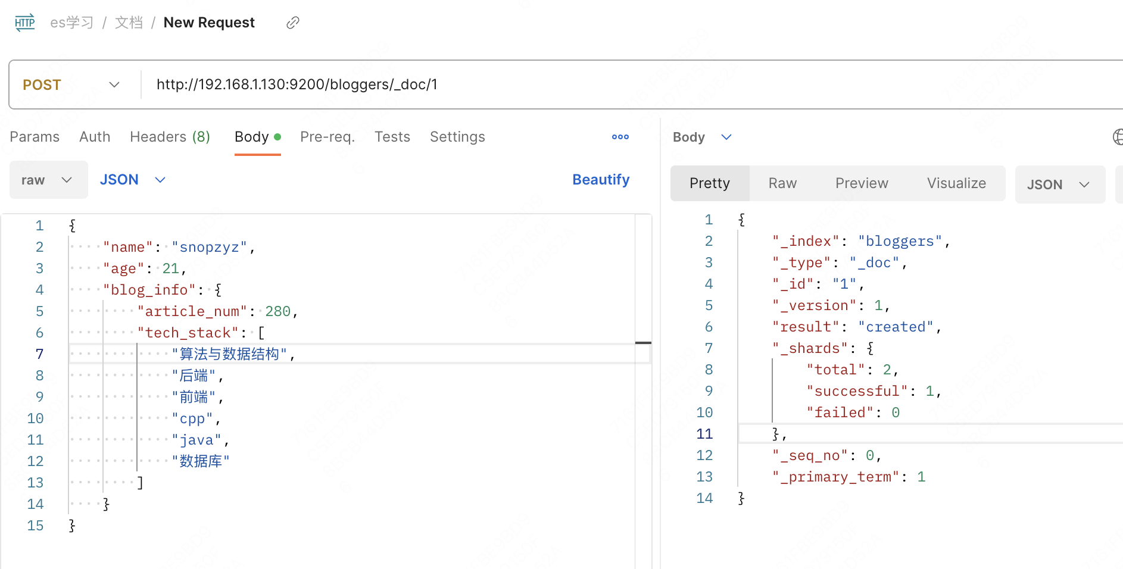Click the "java" array entry
The height and width of the screenshot is (569, 1123).
click(x=201, y=440)
